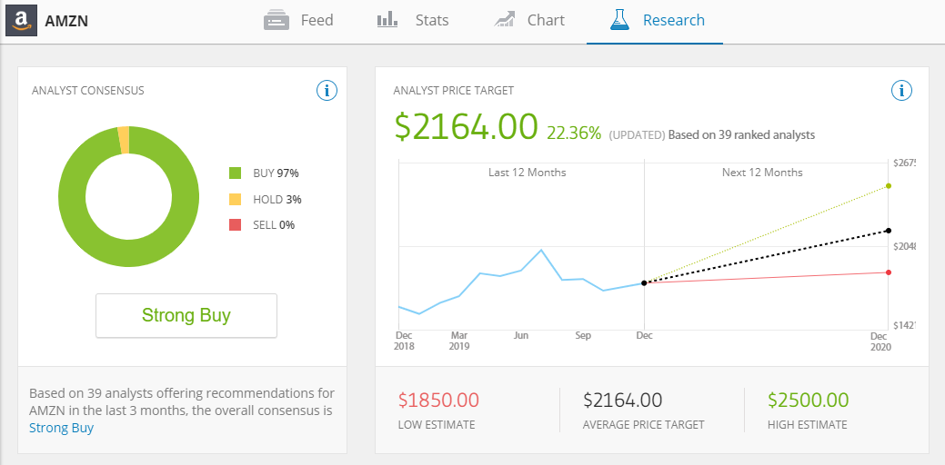Click the $2500.00 high estimate value

pos(809,400)
